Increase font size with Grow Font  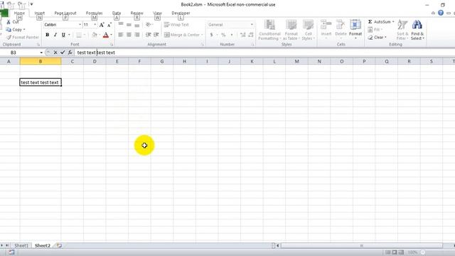[102, 25]
